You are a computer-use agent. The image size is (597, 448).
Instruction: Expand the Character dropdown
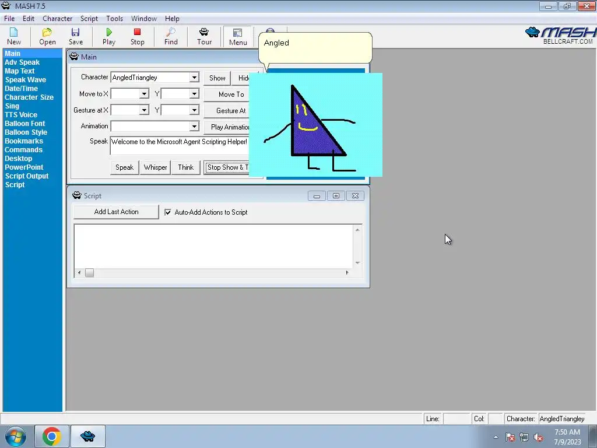click(x=194, y=78)
